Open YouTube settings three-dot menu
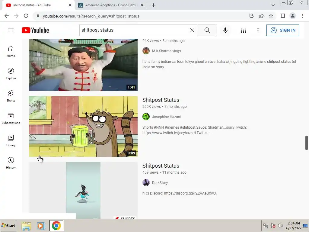The image size is (309, 232). [x=258, y=30]
